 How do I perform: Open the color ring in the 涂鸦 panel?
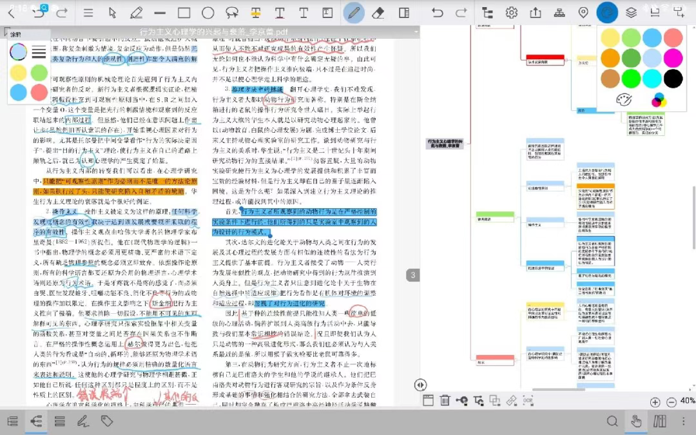click(18, 52)
